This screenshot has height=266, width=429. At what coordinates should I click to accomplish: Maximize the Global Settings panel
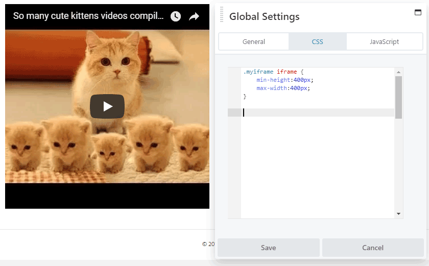(418, 12)
